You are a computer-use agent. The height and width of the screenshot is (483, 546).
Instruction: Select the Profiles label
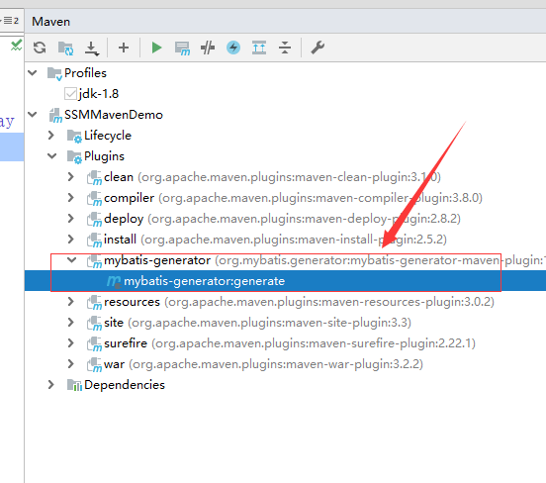(85, 73)
